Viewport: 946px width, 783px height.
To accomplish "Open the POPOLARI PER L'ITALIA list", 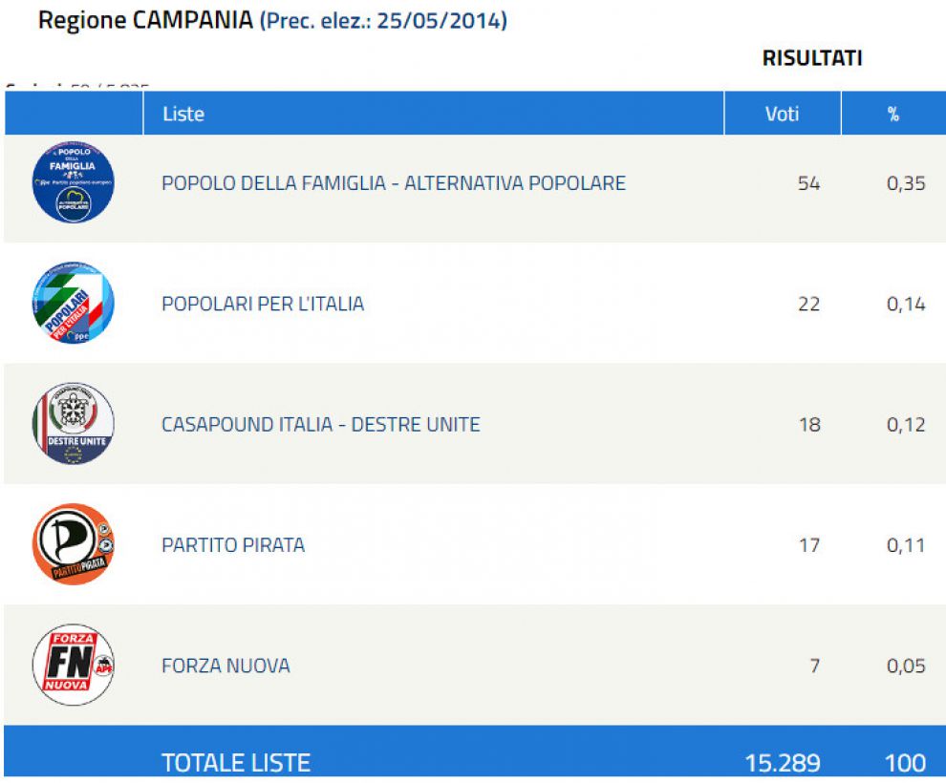I will [x=263, y=304].
